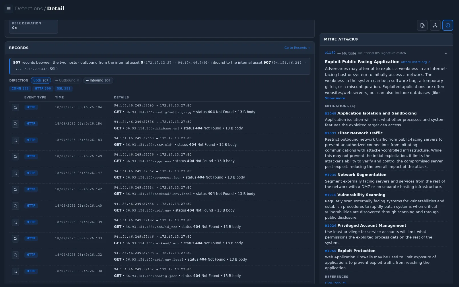This screenshot has width=459, height=287.
Task: Go to Detections breadcrumb
Action: (29, 9)
